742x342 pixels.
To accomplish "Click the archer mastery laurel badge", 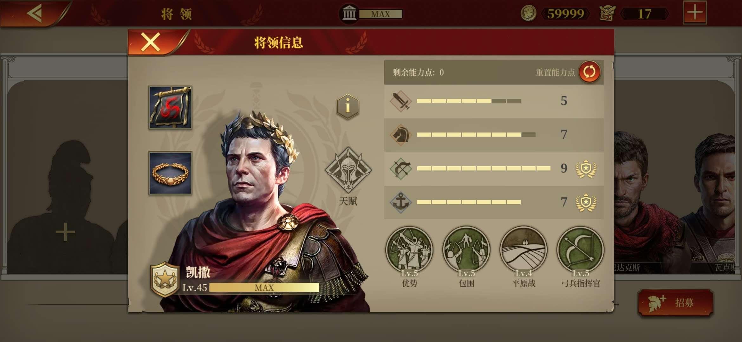I will [586, 168].
